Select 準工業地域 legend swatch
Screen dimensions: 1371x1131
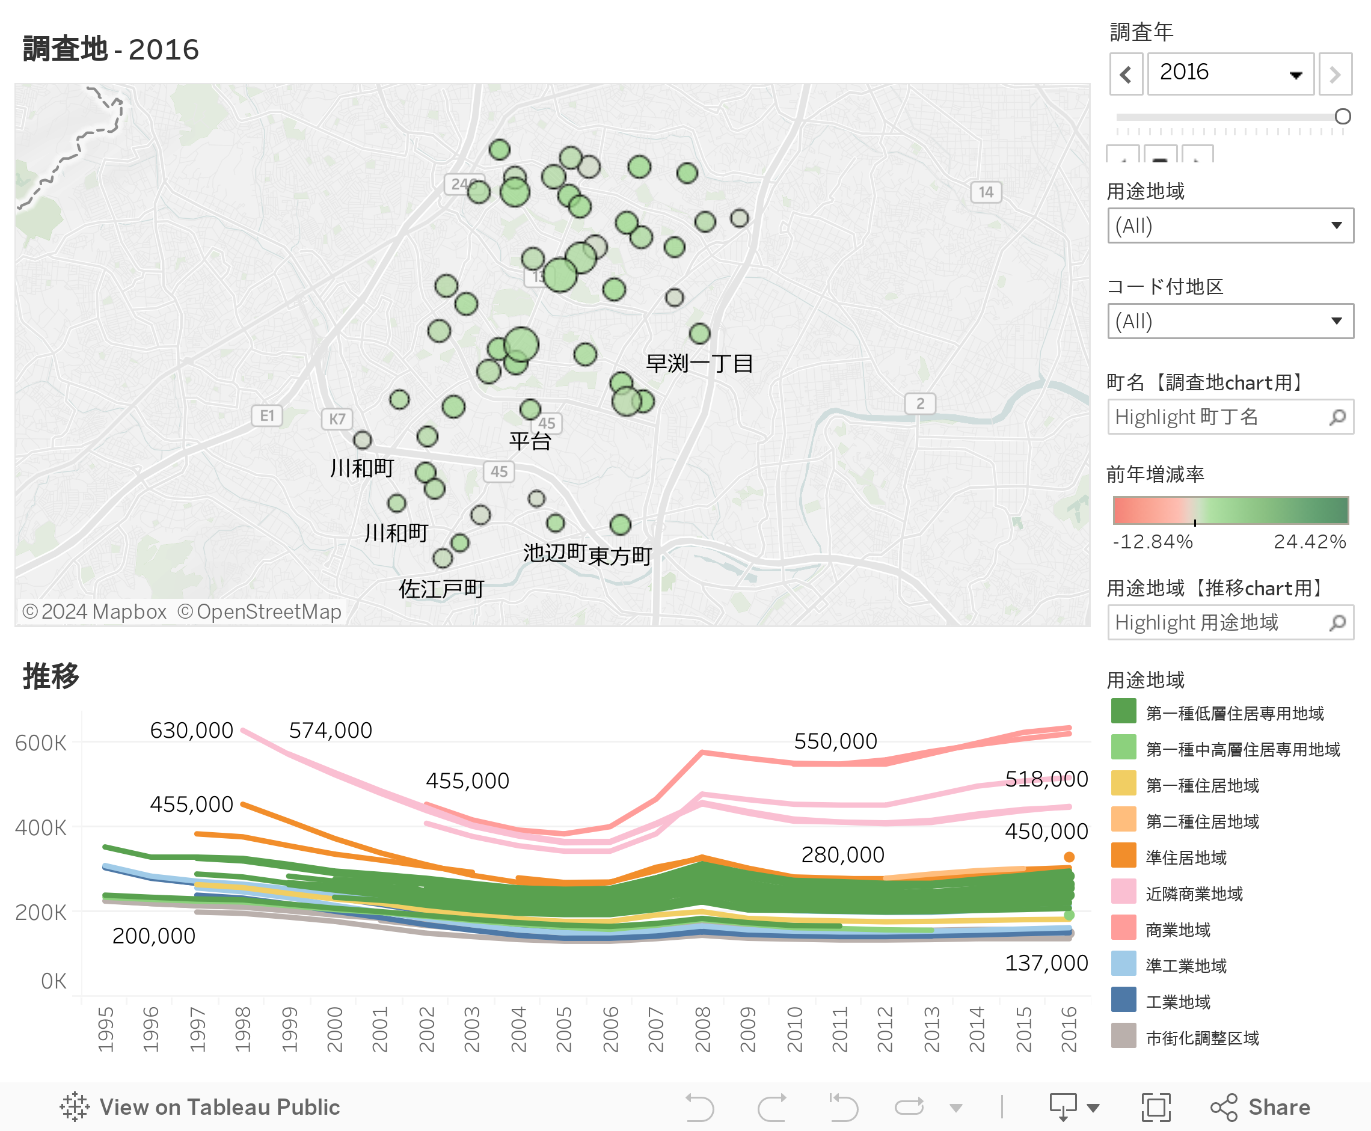point(1123,964)
